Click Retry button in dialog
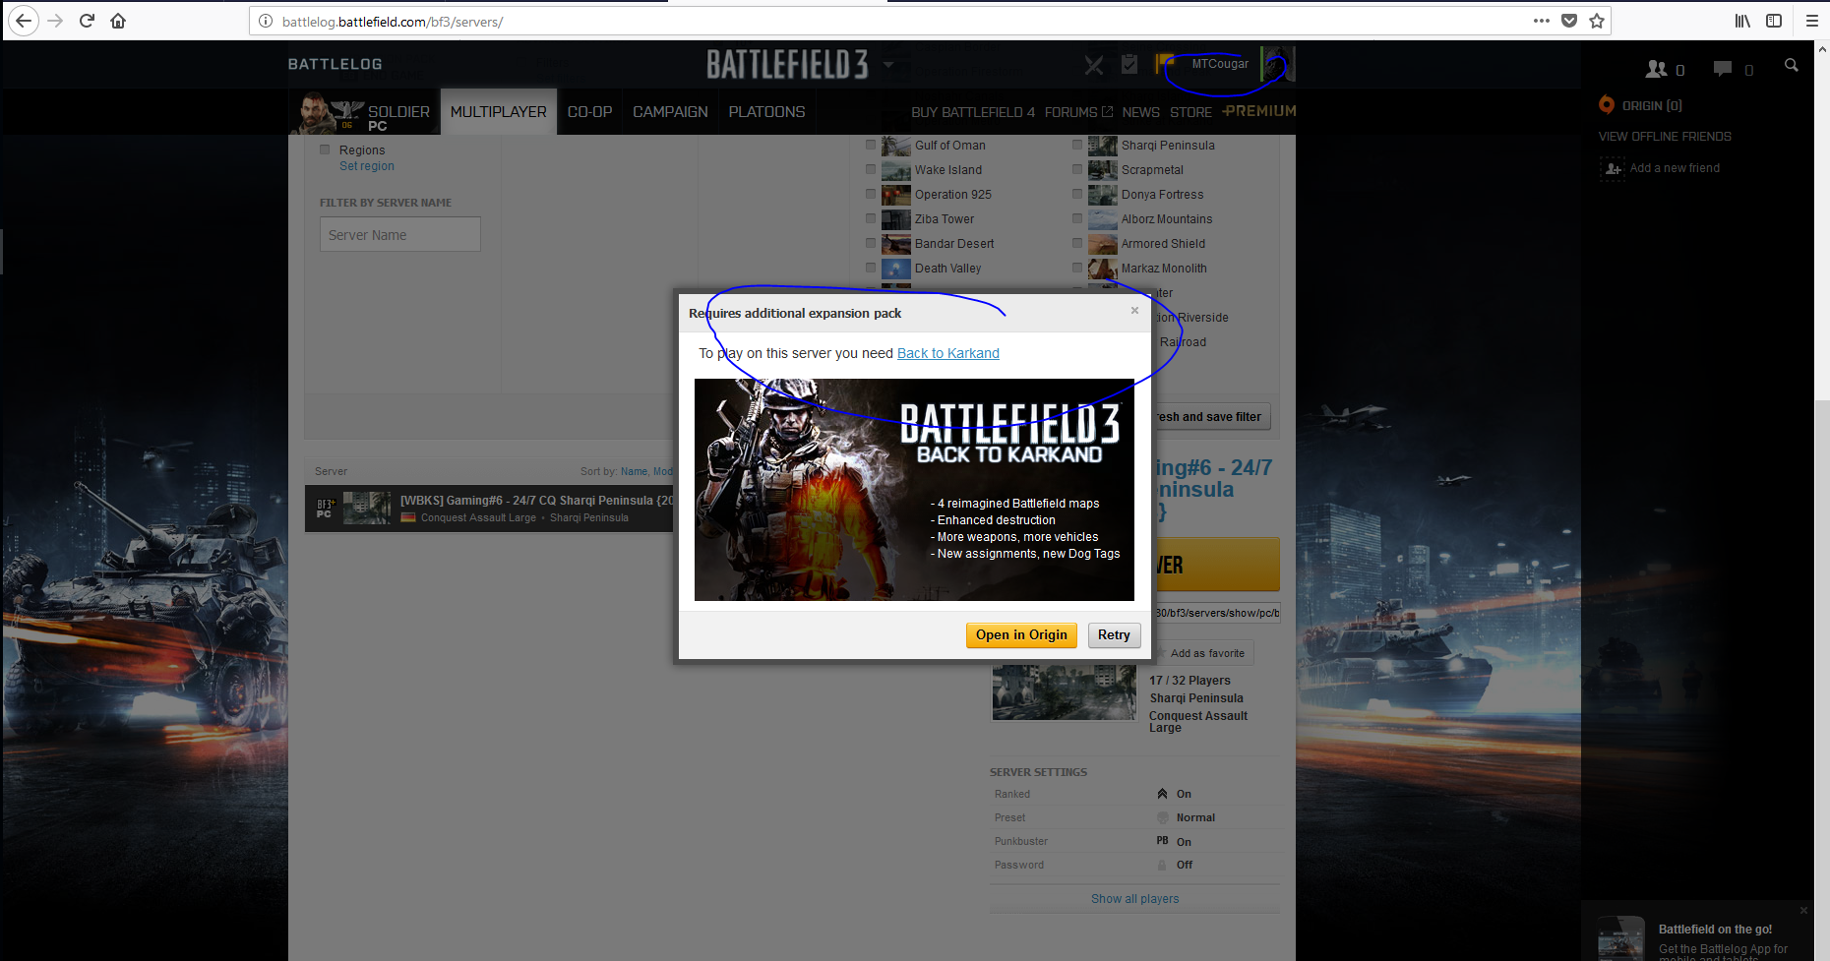 1114,635
